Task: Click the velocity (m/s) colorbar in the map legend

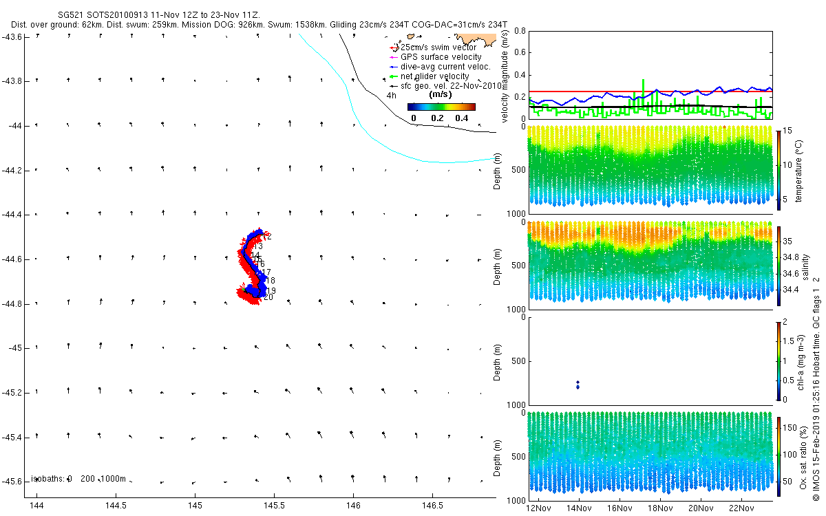Action: (441, 107)
